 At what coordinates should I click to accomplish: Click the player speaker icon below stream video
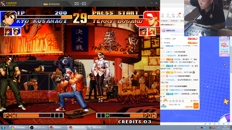click(x=219, y=124)
